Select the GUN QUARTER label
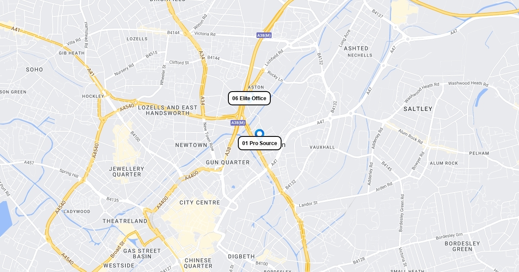This screenshot has height=272, width=519. pyautogui.click(x=228, y=162)
